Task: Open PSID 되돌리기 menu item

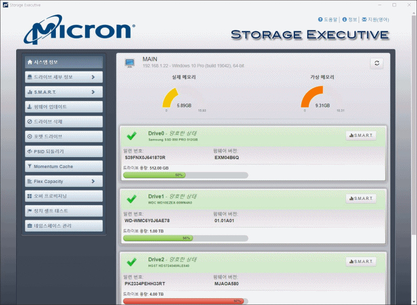Action: (x=64, y=151)
